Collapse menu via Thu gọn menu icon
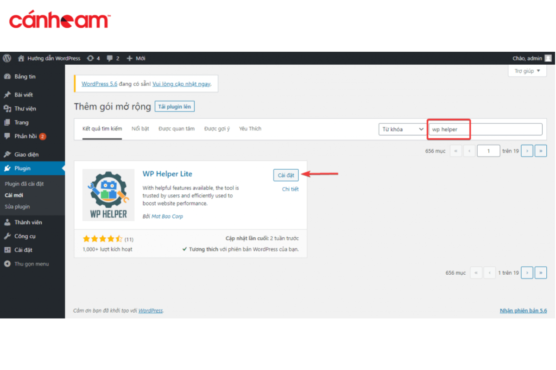Screen dimensions: 556x370 [7, 264]
